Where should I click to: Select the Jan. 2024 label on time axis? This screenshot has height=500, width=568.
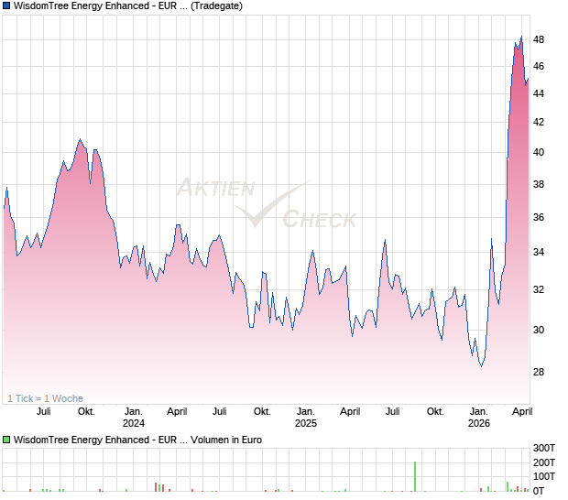point(134,418)
